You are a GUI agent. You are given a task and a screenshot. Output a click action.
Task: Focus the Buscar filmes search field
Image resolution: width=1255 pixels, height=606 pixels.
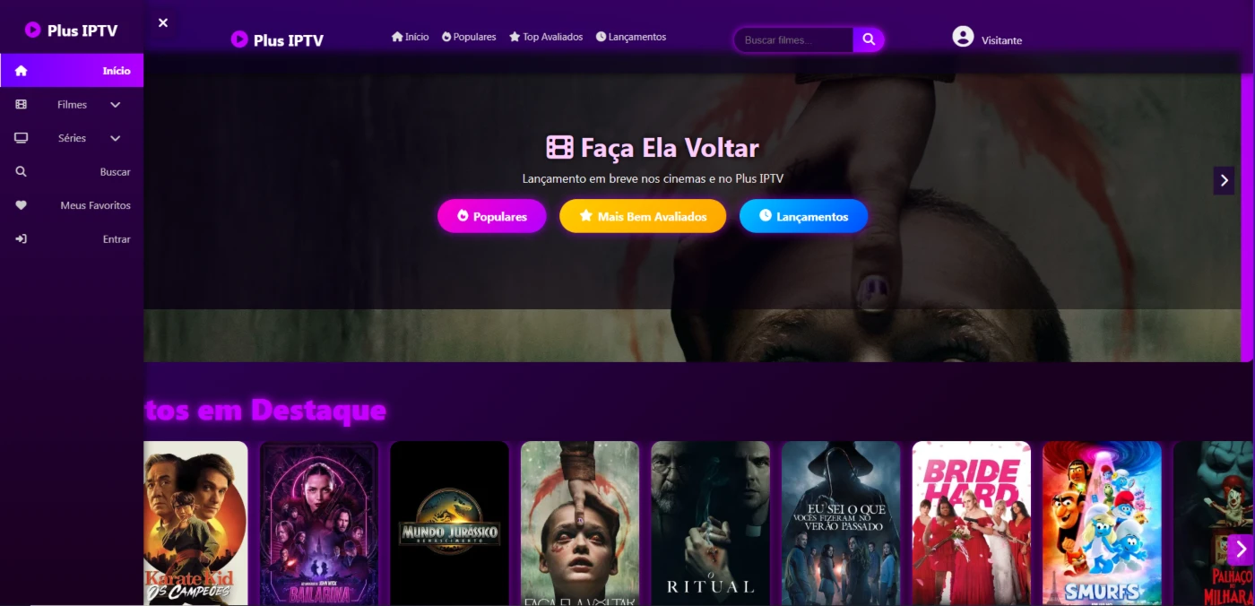pos(794,40)
